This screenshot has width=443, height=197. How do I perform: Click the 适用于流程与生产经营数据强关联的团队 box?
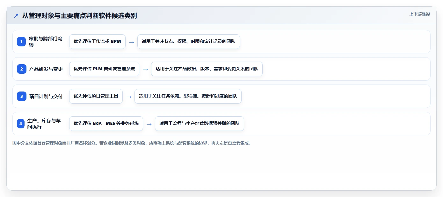point(200,124)
